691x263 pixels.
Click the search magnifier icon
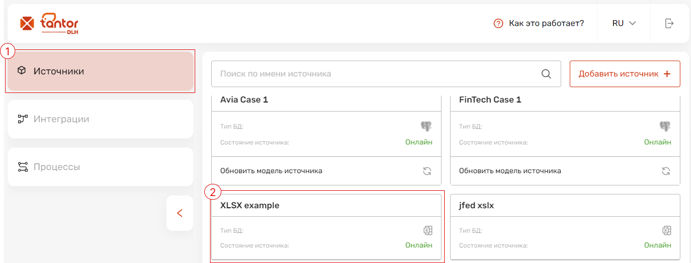tap(546, 74)
